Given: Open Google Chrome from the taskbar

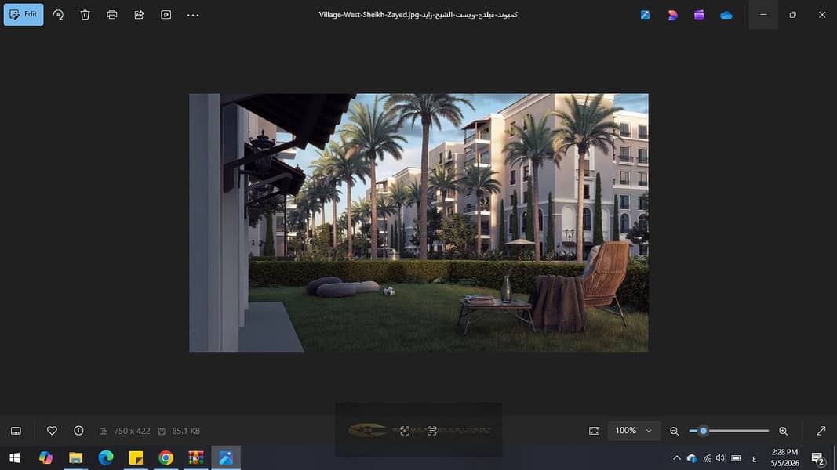Looking at the screenshot, I should coord(166,457).
